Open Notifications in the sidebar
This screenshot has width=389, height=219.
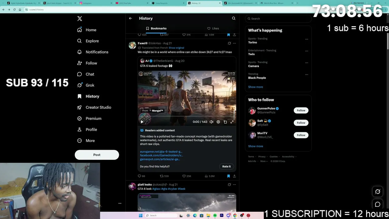(x=93, y=52)
